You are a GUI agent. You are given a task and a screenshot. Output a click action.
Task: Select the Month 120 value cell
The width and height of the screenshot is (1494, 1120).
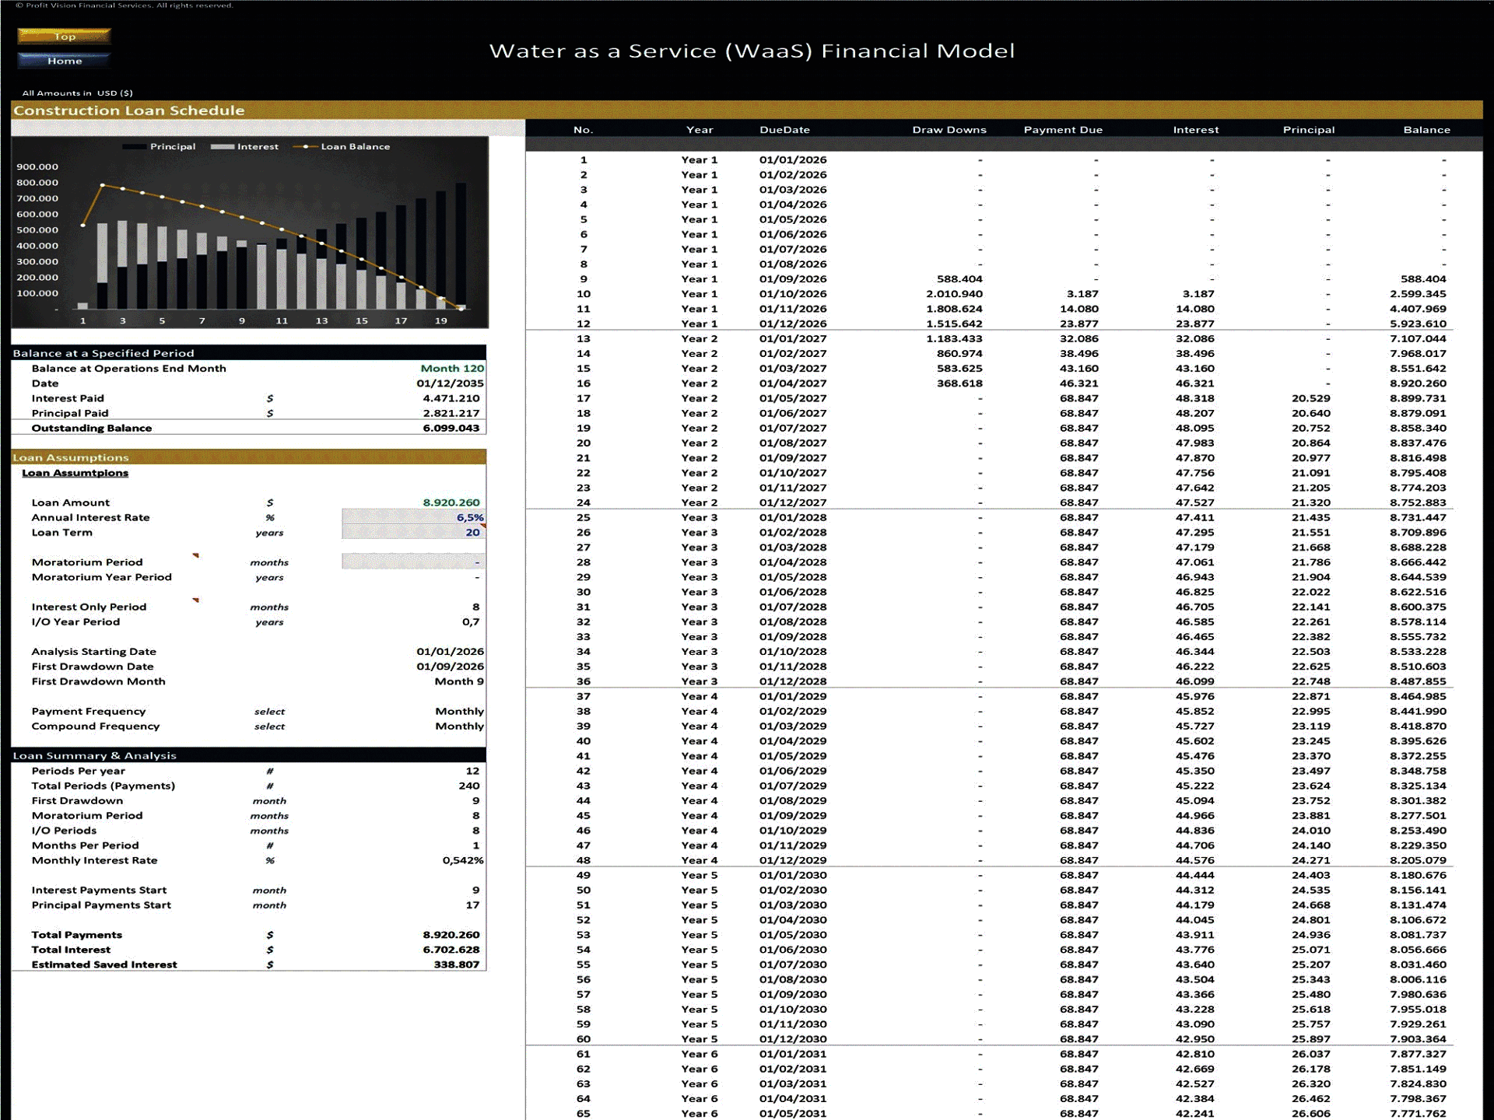452,369
